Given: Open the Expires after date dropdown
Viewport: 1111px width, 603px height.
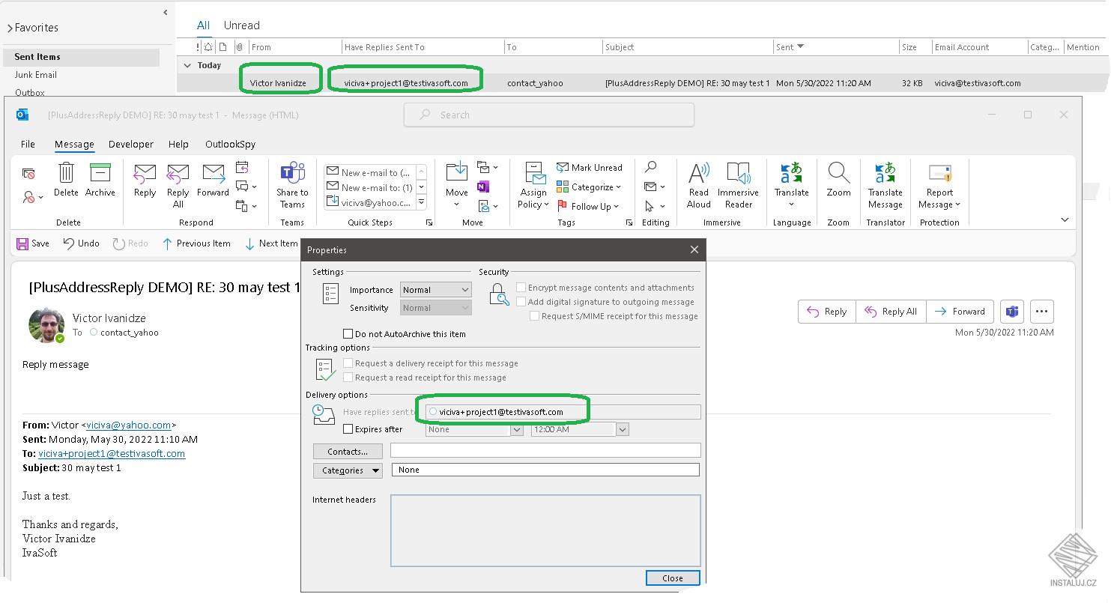Looking at the screenshot, I should point(516,430).
